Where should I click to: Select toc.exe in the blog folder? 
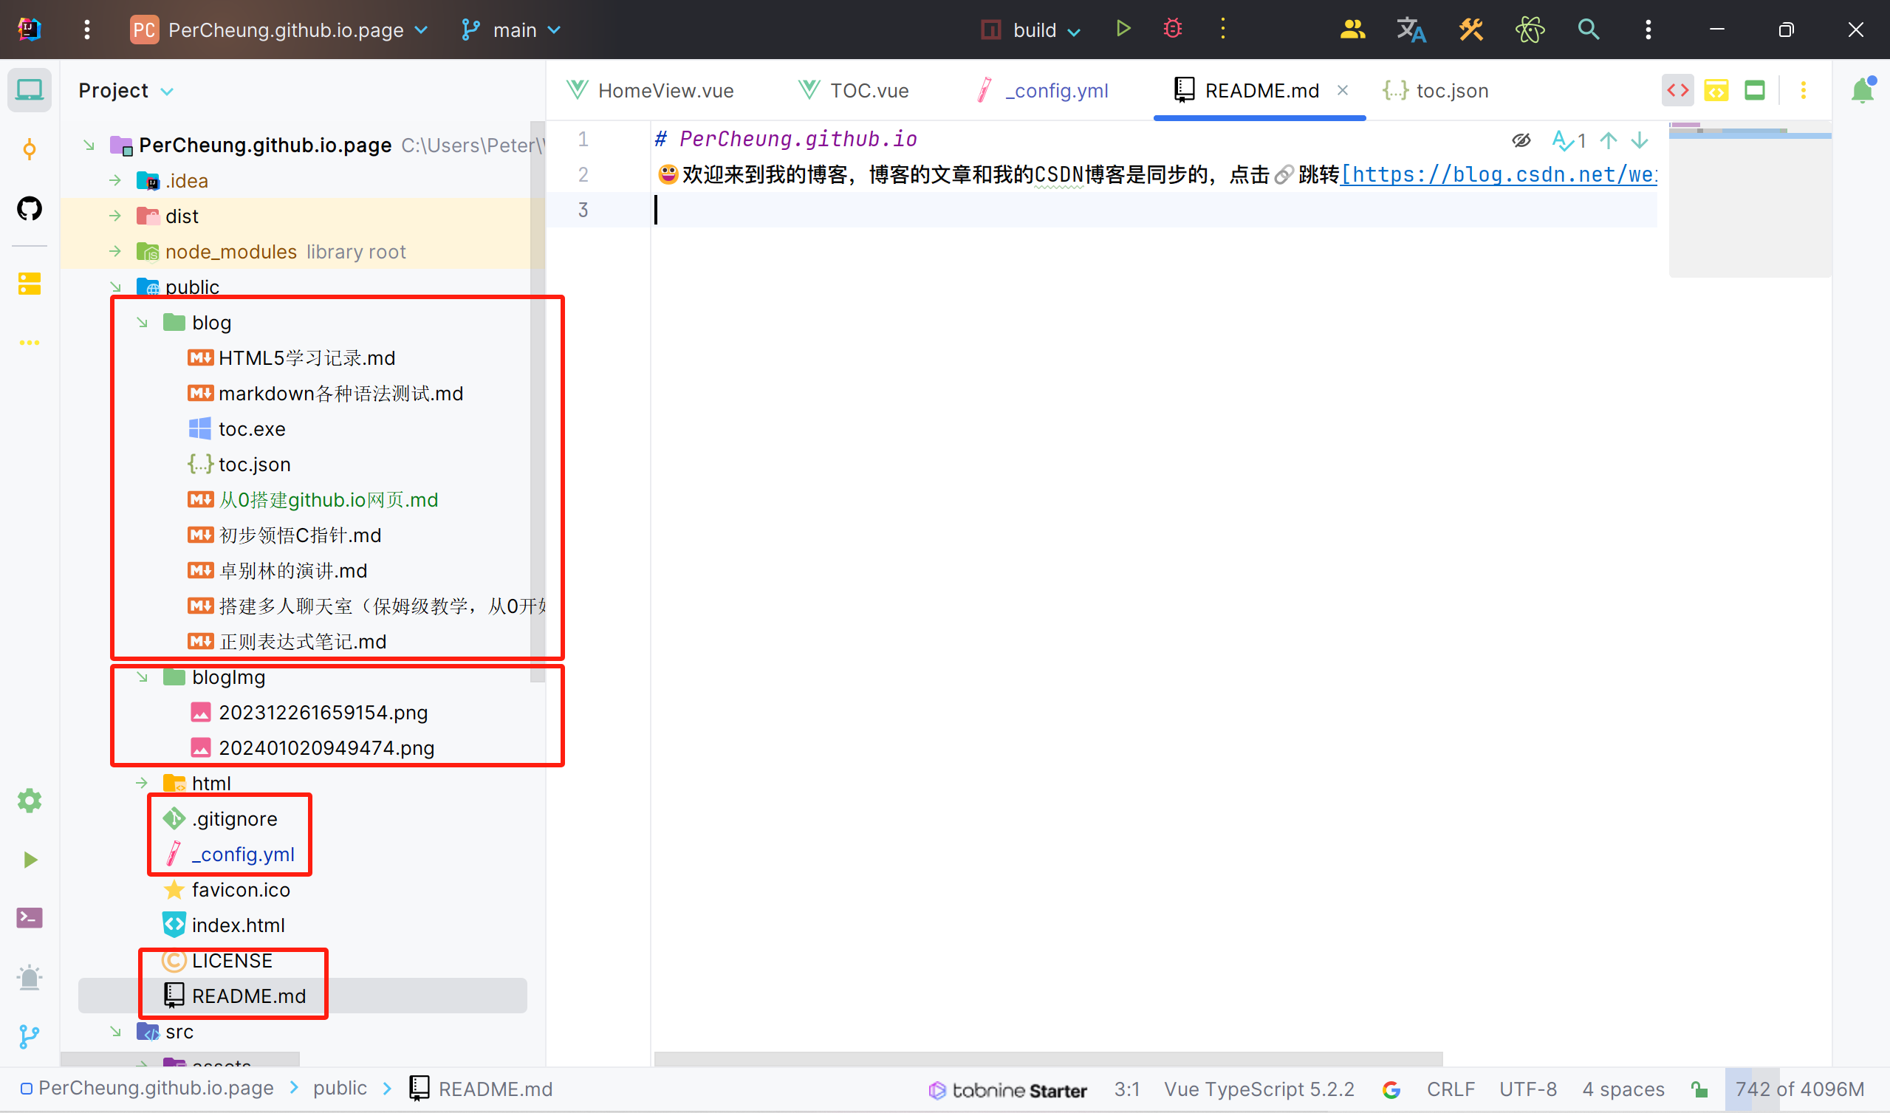pos(252,429)
